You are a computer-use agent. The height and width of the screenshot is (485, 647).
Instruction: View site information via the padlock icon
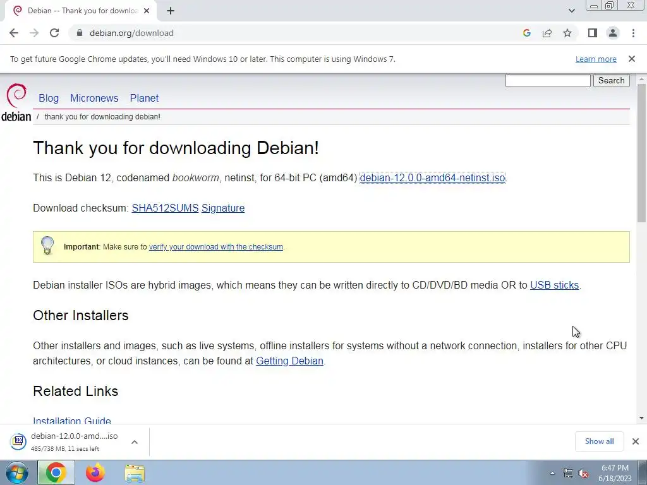click(x=80, y=33)
